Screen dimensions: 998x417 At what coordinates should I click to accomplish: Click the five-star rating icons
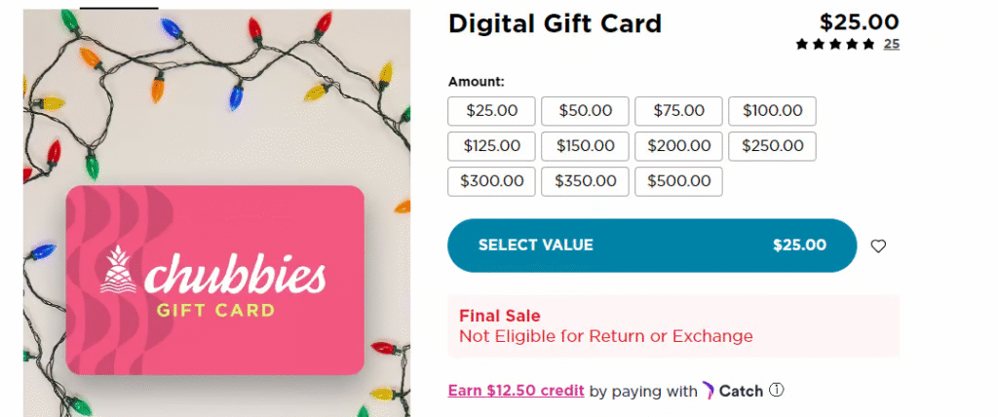point(835,44)
